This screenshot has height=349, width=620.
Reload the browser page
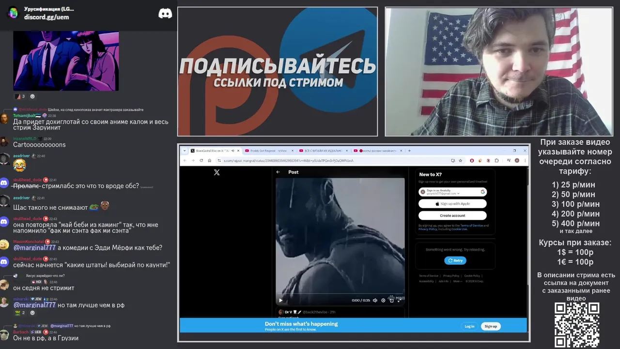(201, 160)
